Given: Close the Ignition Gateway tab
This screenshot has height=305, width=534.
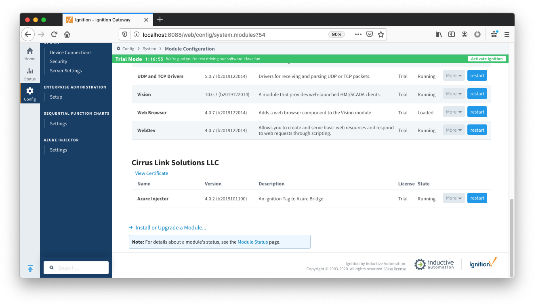Looking at the screenshot, I should pos(146,20).
